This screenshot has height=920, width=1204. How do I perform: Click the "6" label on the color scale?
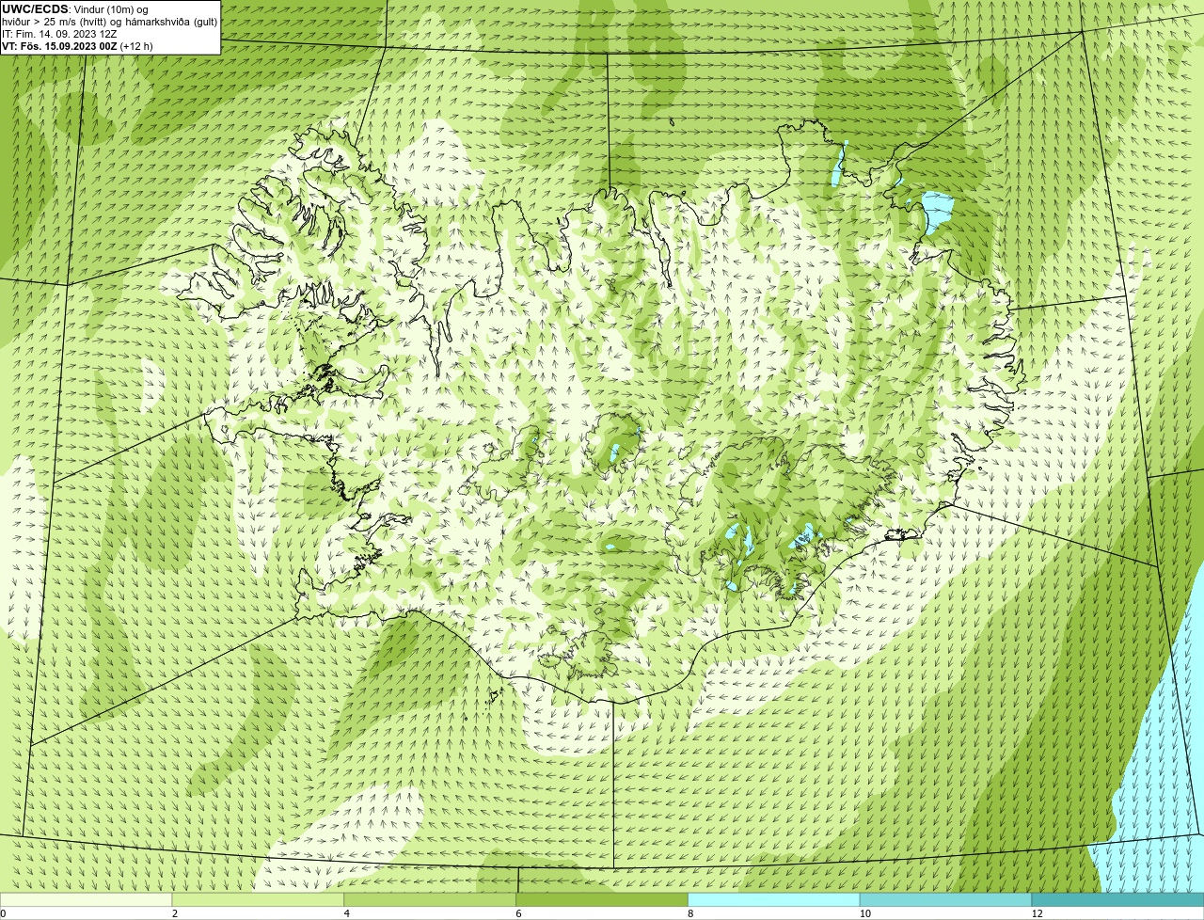[518, 913]
